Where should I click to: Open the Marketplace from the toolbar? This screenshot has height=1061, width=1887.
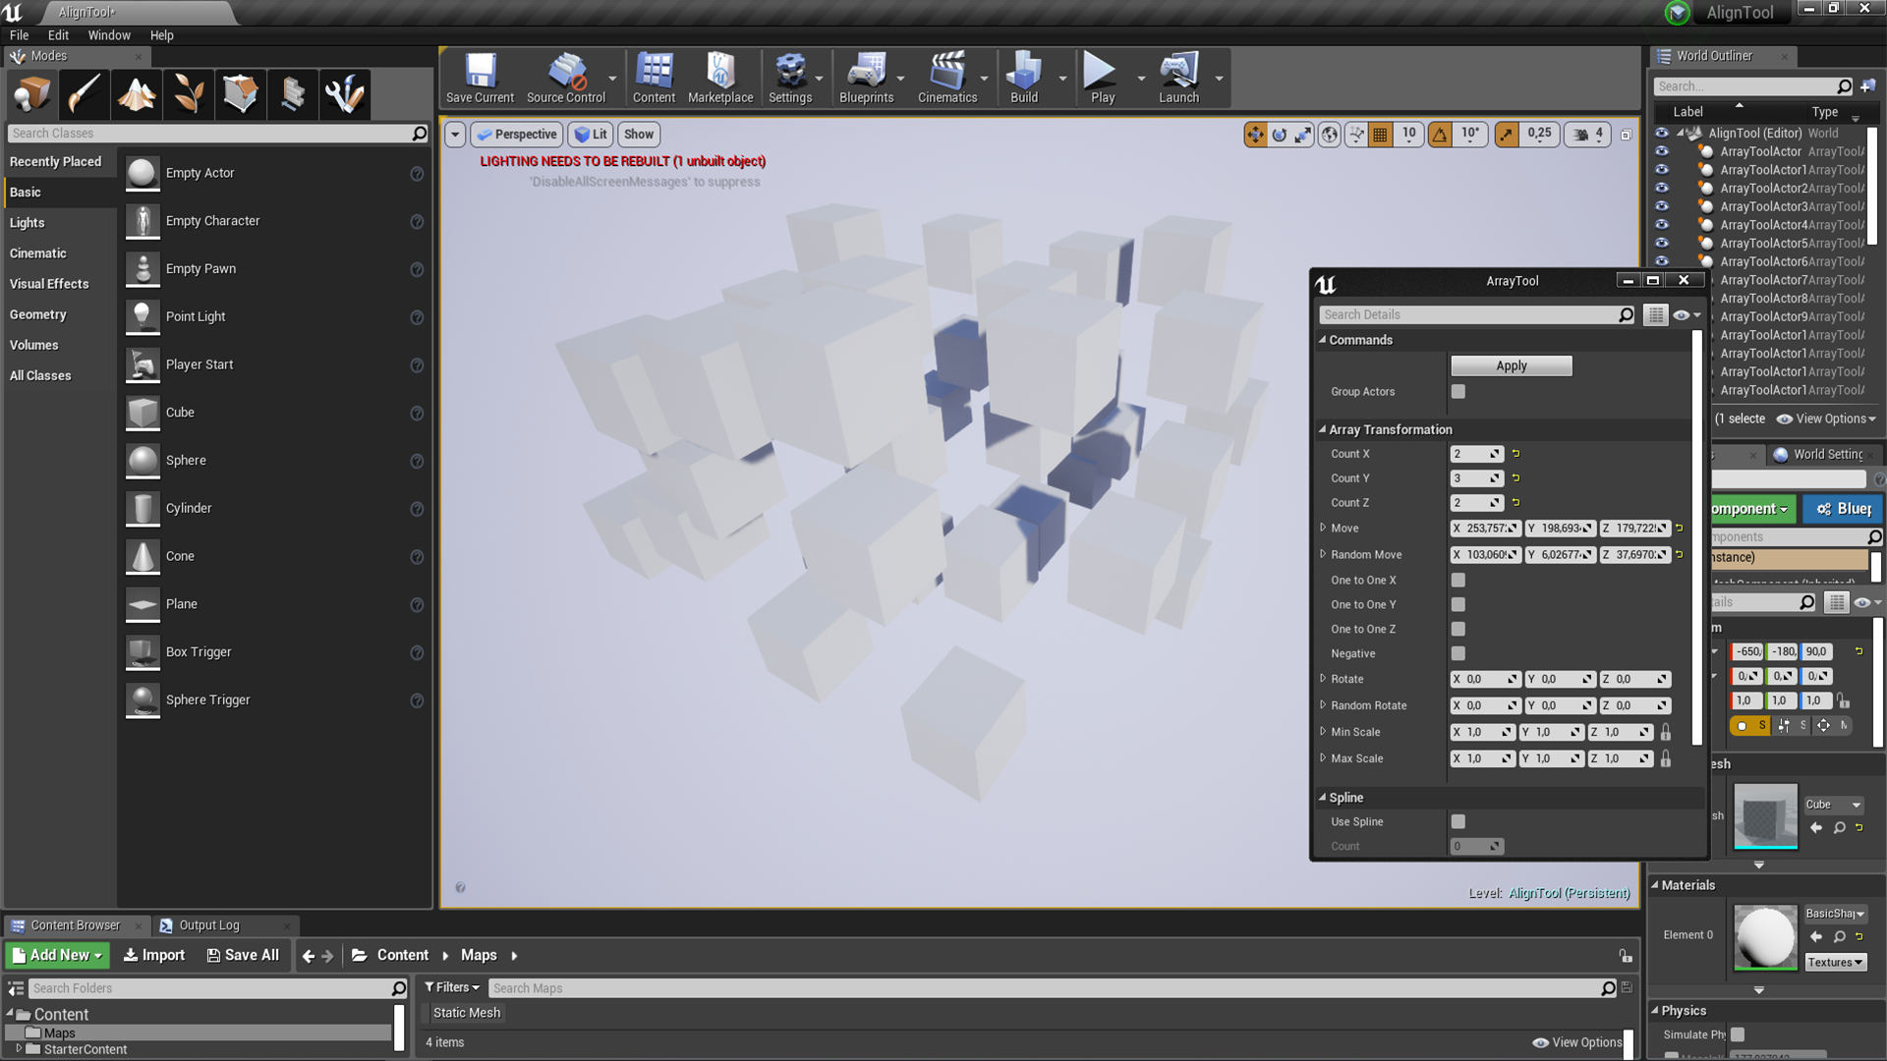pyautogui.click(x=720, y=77)
